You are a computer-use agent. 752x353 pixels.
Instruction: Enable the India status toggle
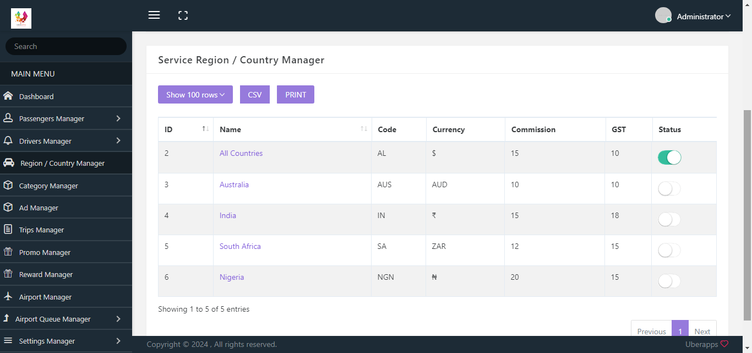[x=669, y=220]
